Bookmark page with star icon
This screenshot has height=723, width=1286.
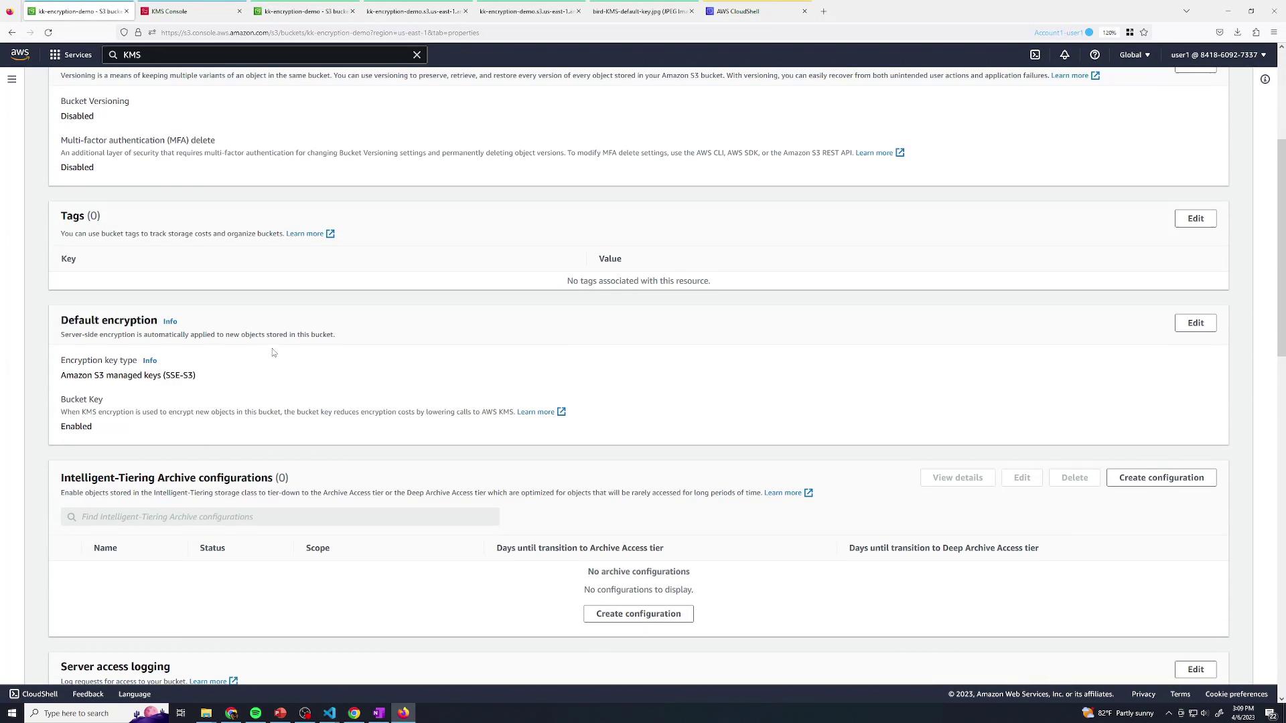pyautogui.click(x=1144, y=32)
